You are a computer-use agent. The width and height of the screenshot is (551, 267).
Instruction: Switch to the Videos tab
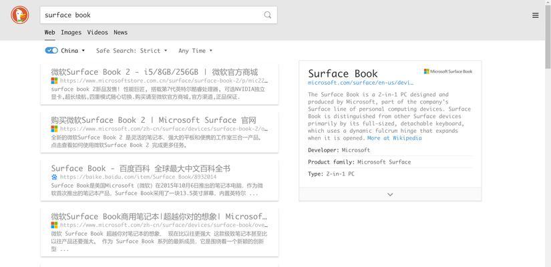[x=98, y=32]
